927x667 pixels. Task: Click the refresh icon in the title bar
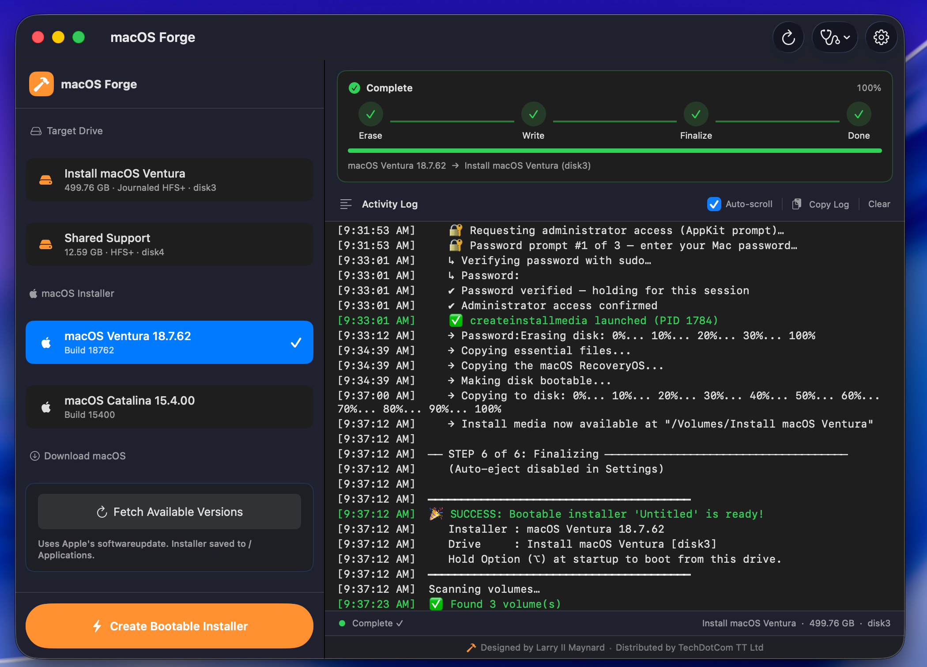click(x=788, y=38)
